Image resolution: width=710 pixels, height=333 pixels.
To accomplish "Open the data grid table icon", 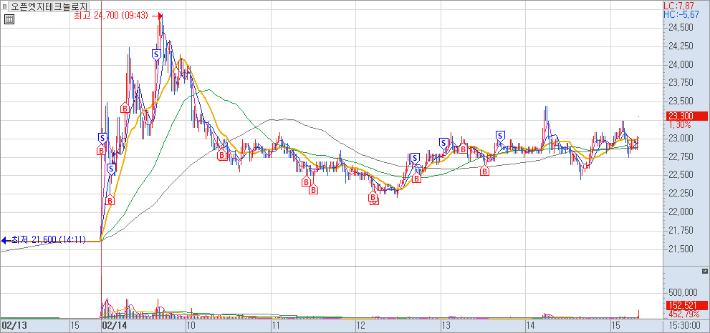I will pyautogui.click(x=9, y=19).
